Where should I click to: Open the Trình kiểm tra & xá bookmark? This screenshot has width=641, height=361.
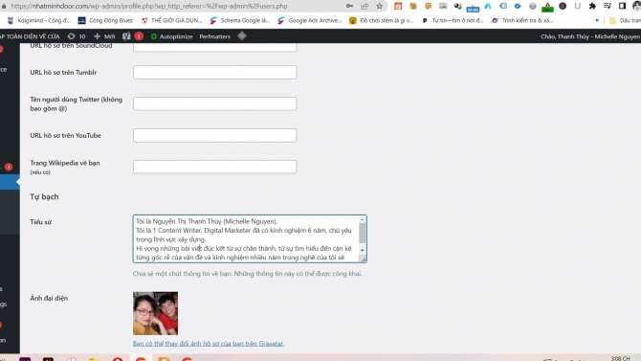click(522, 20)
